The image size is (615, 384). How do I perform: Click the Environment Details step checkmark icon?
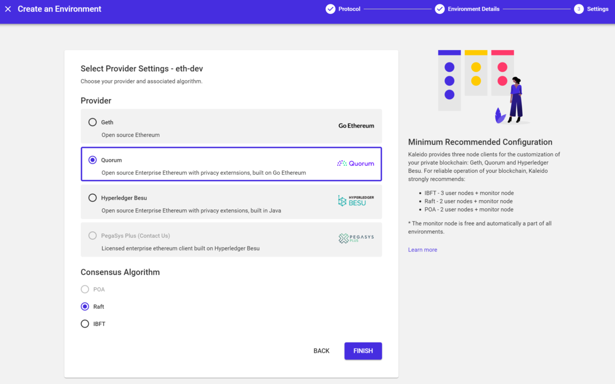tap(440, 9)
